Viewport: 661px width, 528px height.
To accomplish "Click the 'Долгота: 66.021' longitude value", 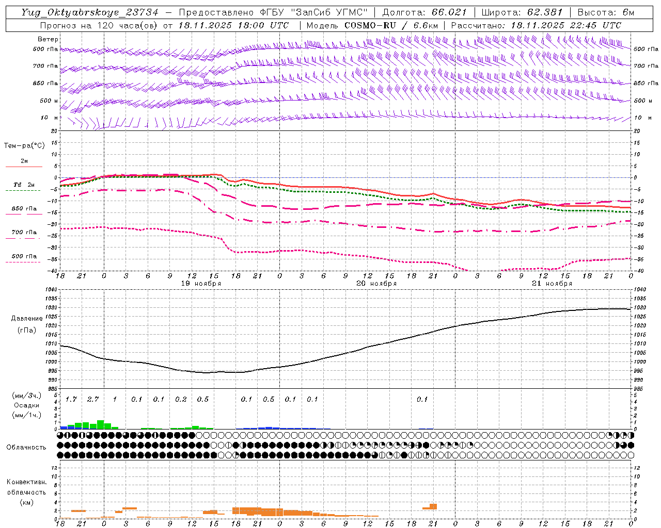I will click(424, 12).
